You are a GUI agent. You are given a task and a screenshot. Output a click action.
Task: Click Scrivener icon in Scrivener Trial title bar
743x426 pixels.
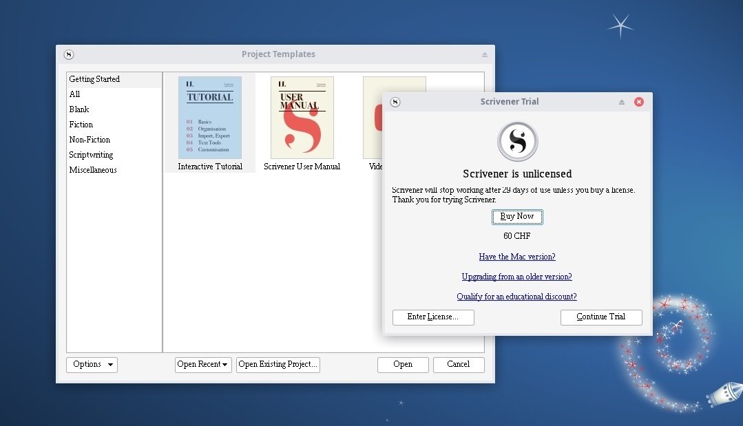pos(395,102)
